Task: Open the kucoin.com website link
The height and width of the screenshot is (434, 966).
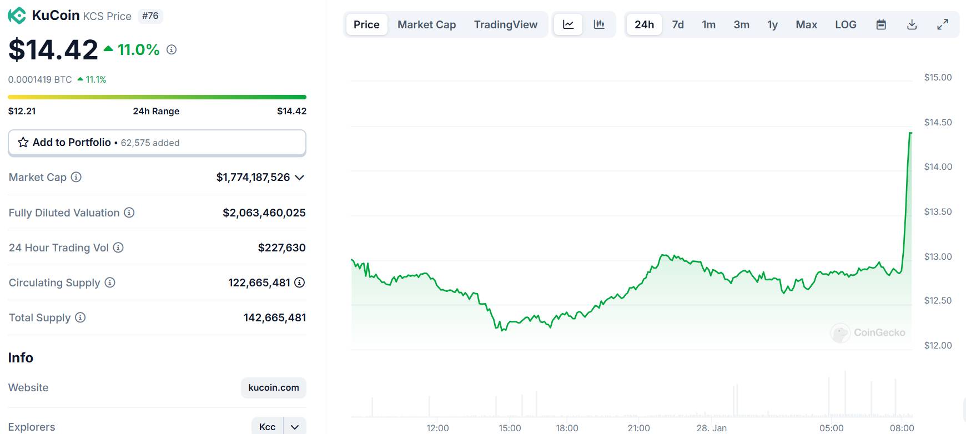Action: pyautogui.click(x=274, y=387)
